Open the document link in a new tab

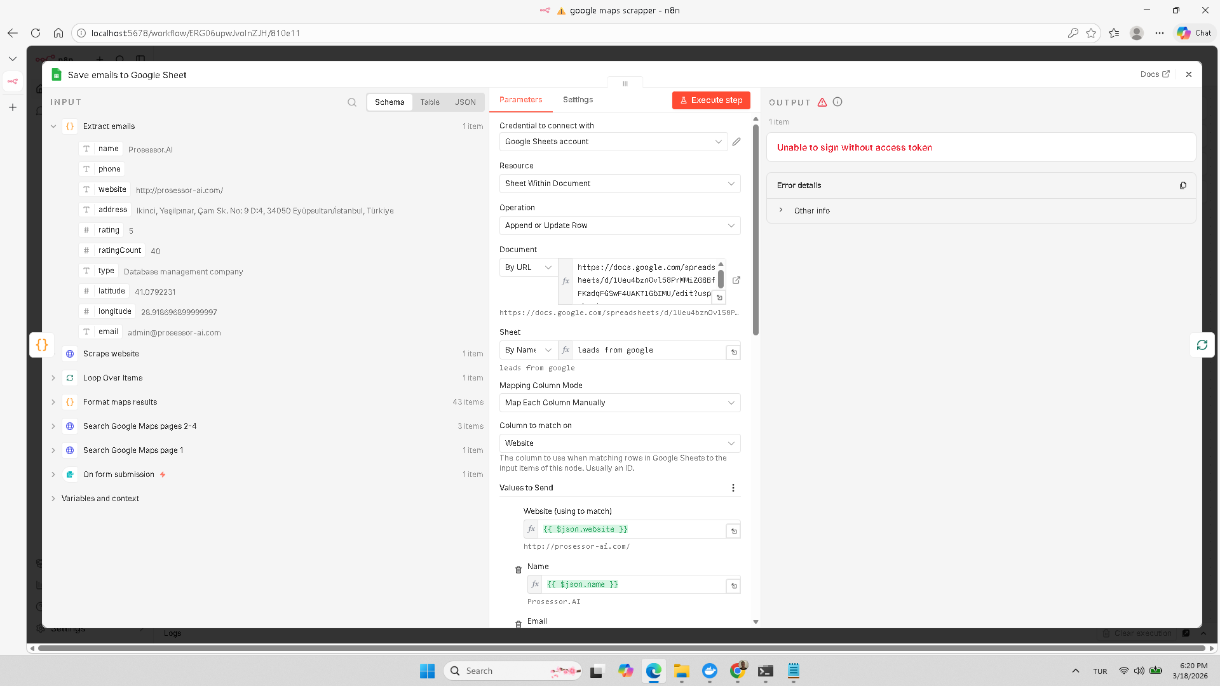click(x=736, y=280)
